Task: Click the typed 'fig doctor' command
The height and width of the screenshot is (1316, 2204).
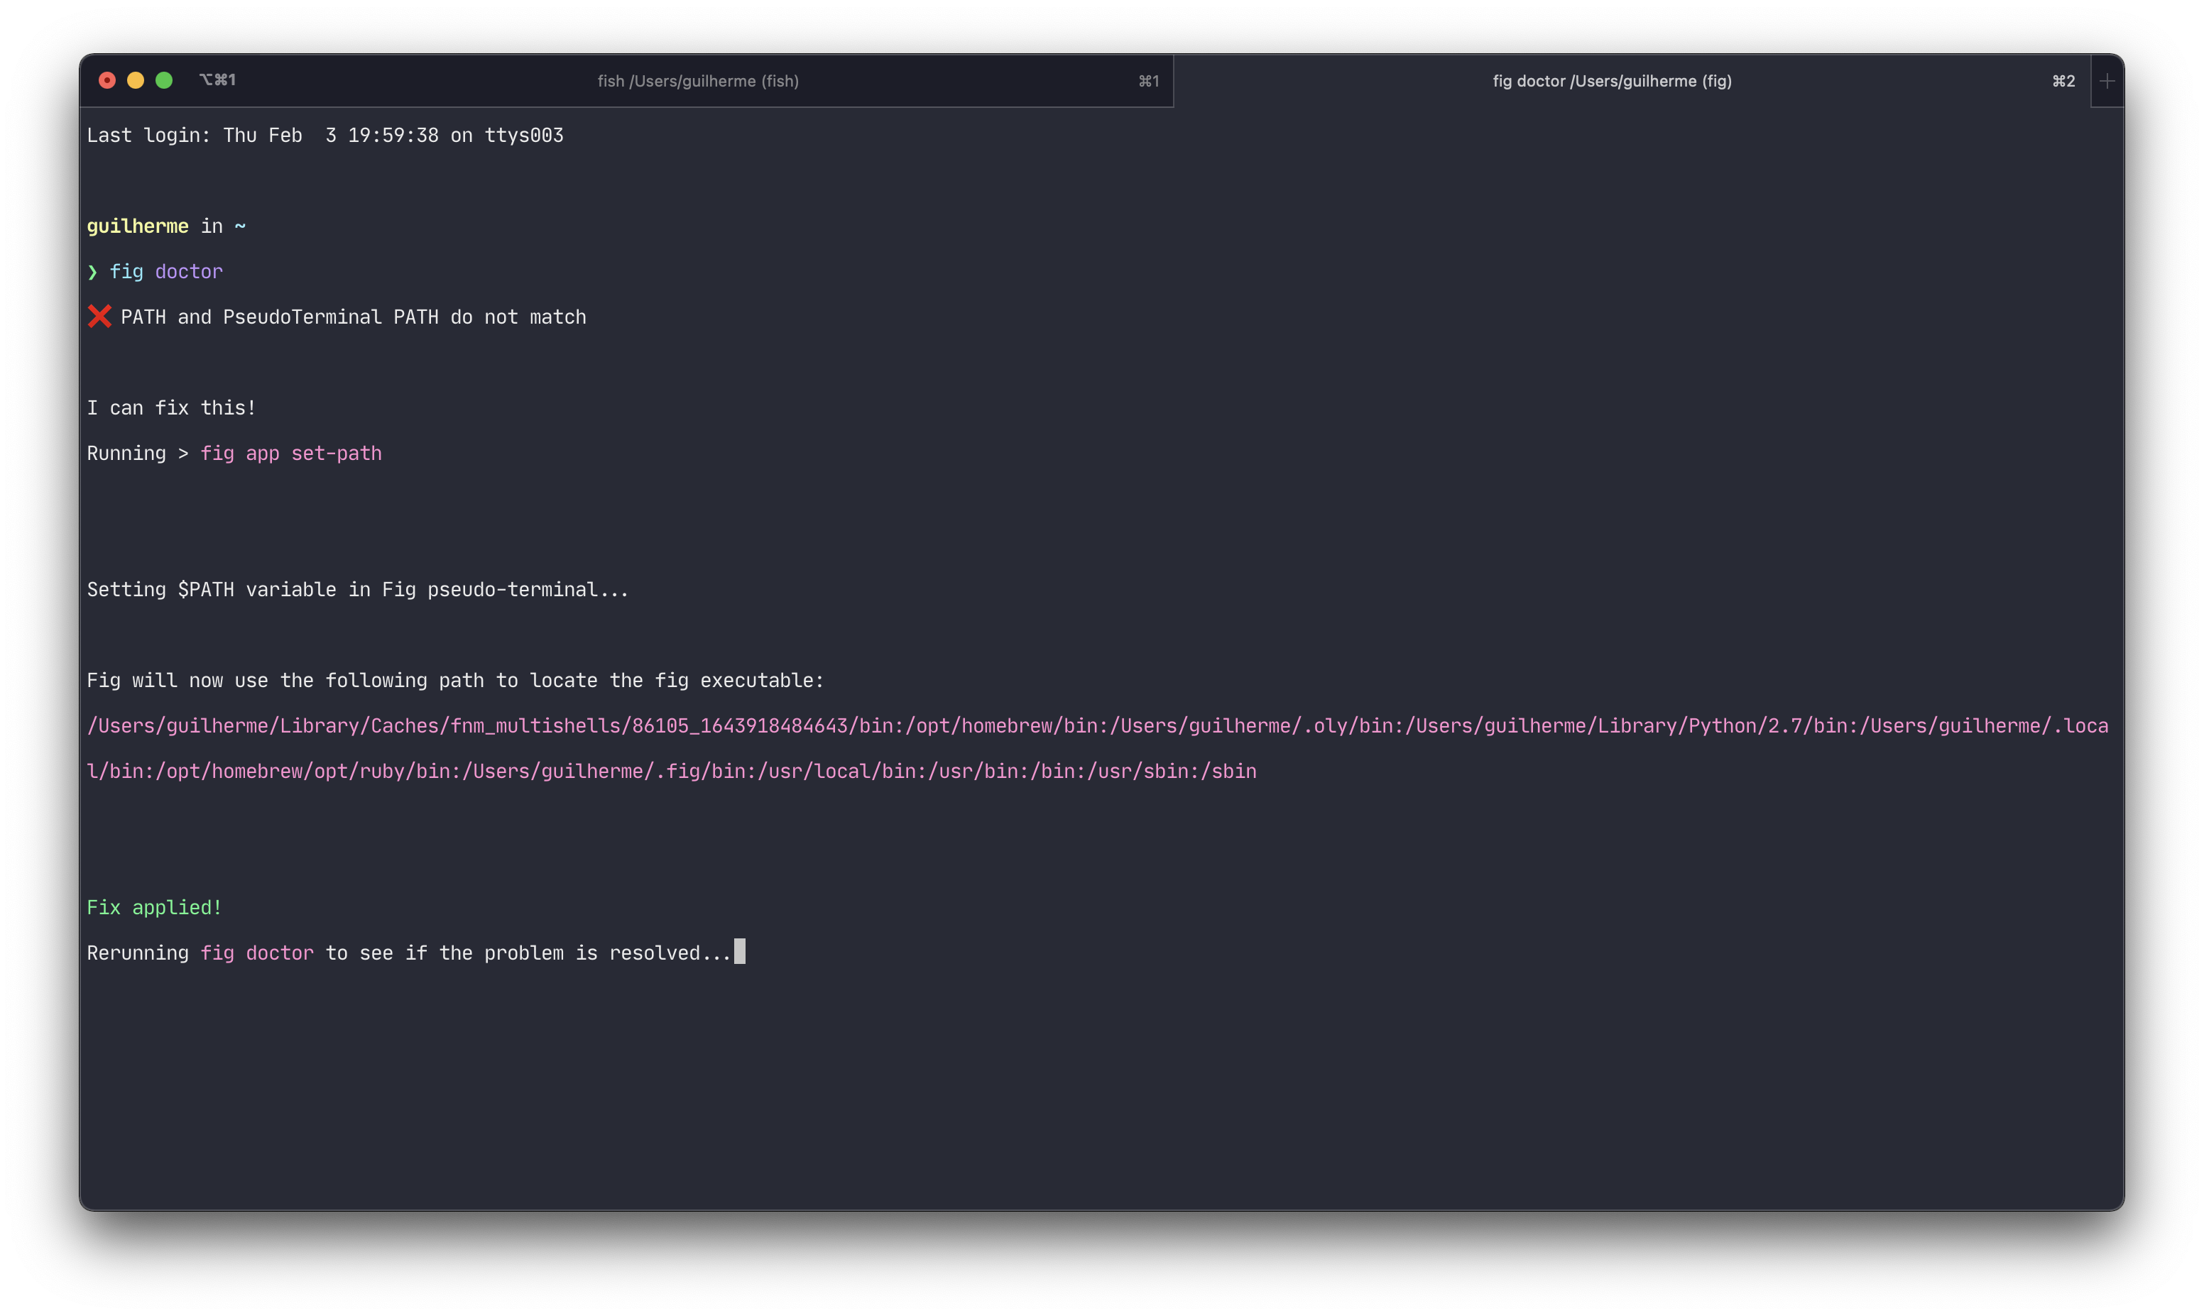Action: (x=166, y=271)
